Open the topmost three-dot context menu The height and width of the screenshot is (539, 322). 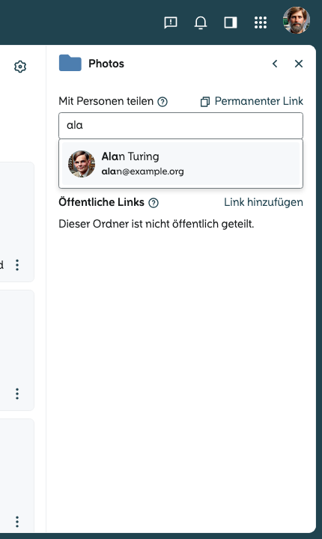[17, 265]
